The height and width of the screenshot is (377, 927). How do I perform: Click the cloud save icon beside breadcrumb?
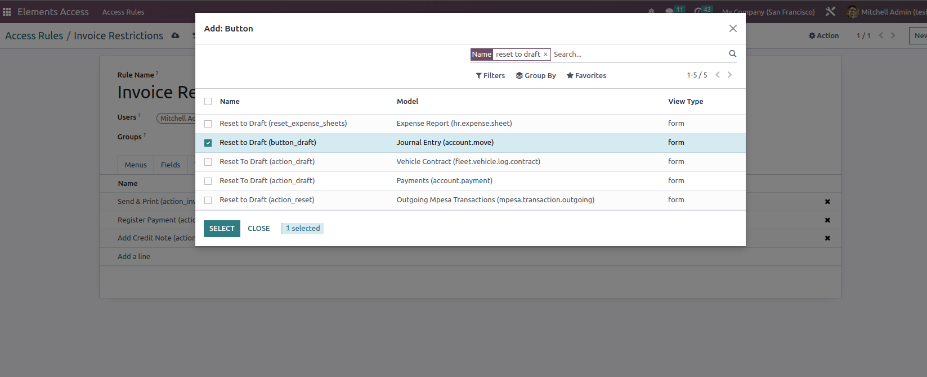click(176, 36)
